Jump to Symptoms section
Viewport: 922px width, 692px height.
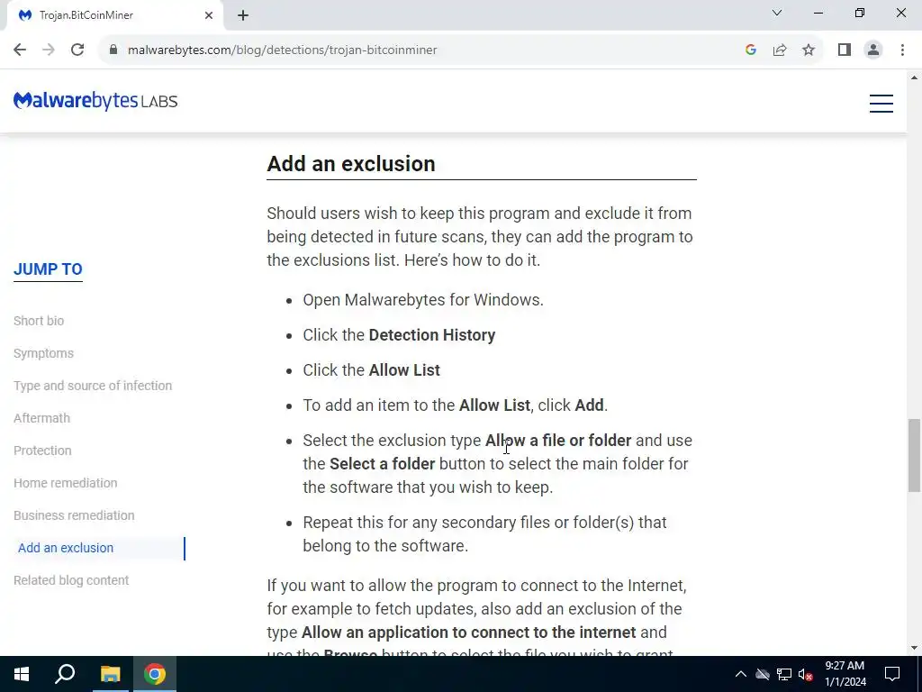(43, 353)
